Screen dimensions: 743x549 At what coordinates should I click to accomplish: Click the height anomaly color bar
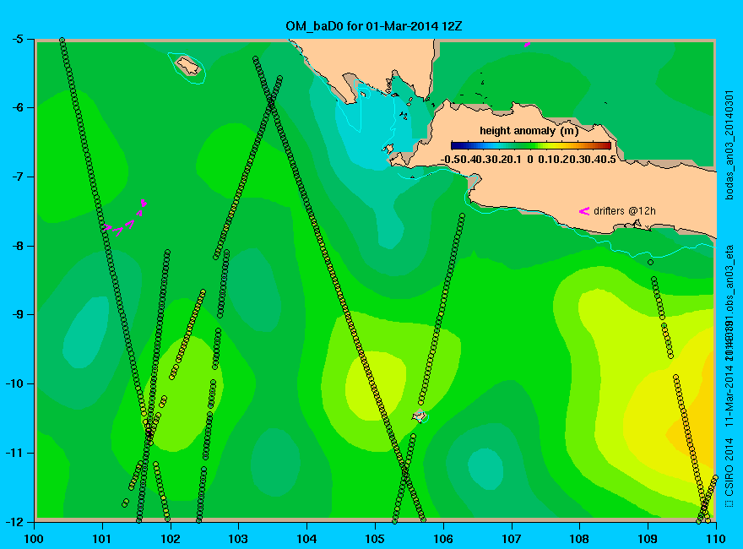pyautogui.click(x=531, y=145)
